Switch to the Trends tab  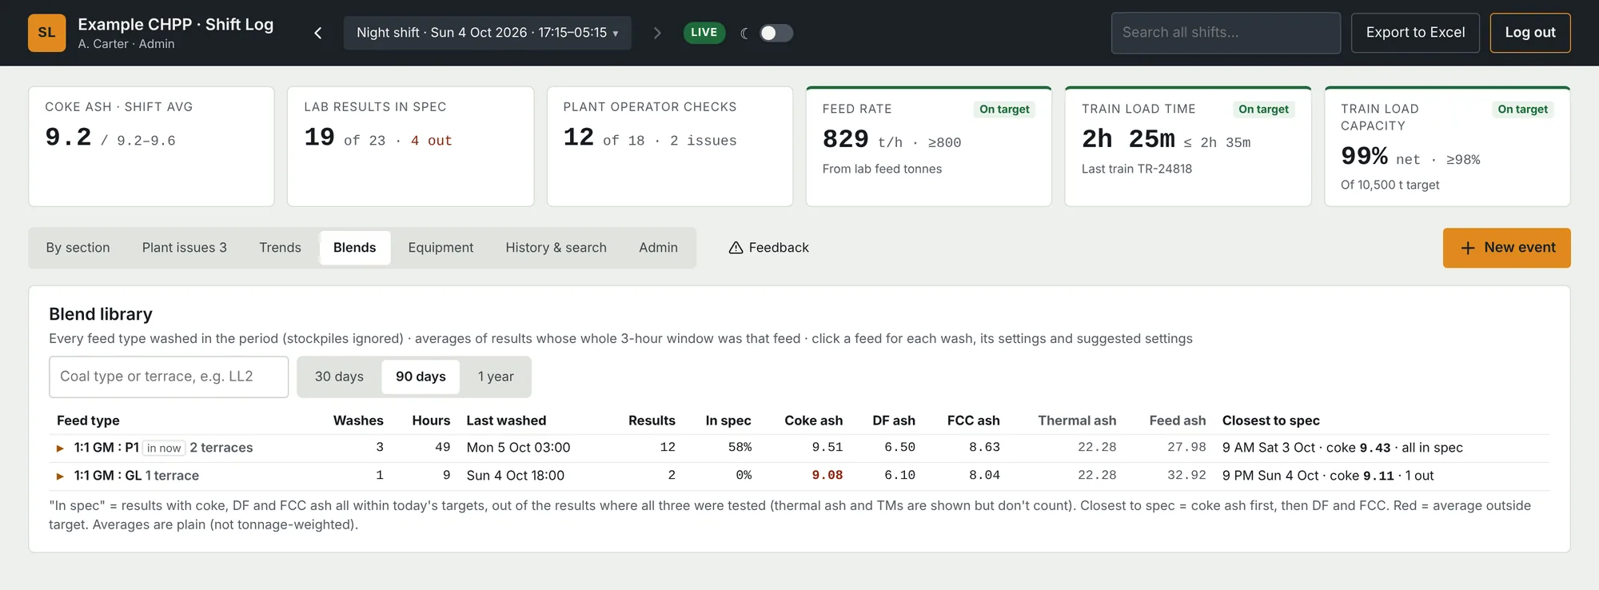(280, 248)
